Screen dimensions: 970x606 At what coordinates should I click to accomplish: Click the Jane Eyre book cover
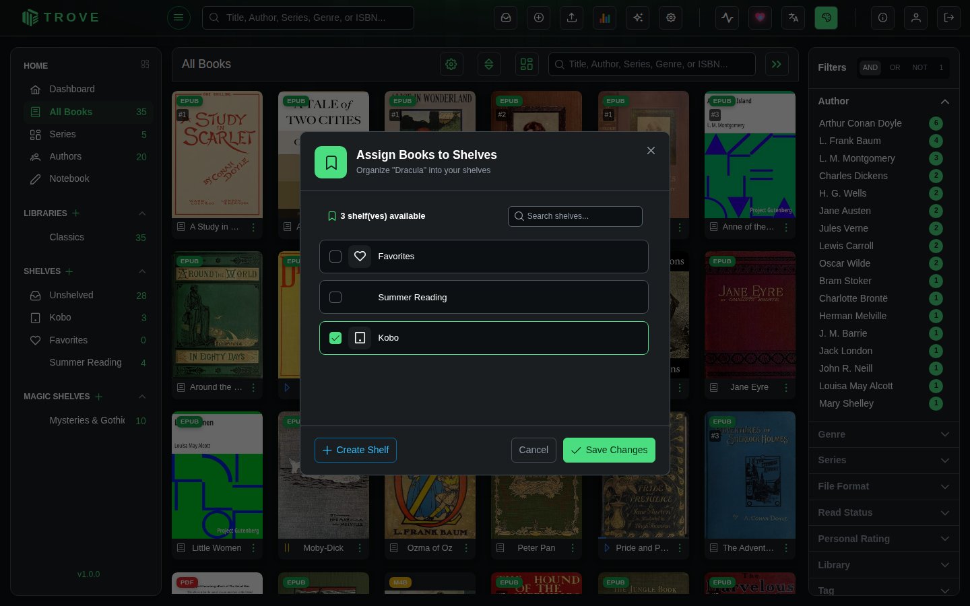pos(750,314)
